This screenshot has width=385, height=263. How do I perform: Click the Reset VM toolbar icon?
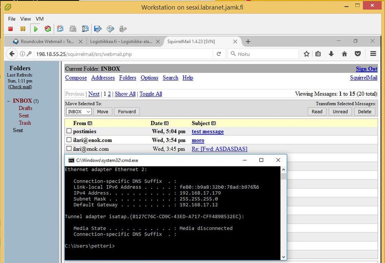click(48, 29)
